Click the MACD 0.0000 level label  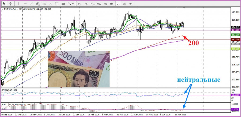click(x=235, y=110)
